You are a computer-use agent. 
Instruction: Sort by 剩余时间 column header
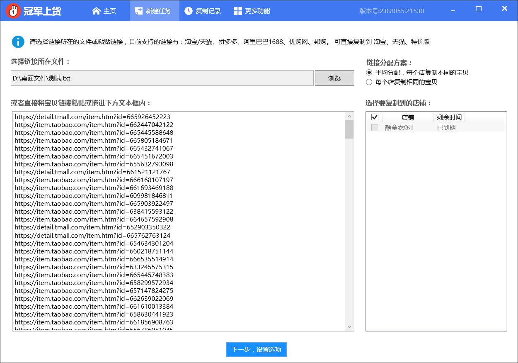pyautogui.click(x=449, y=117)
